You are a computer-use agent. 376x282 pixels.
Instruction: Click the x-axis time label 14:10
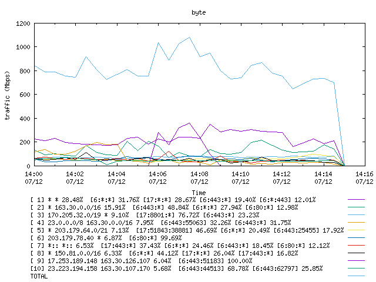point(240,174)
